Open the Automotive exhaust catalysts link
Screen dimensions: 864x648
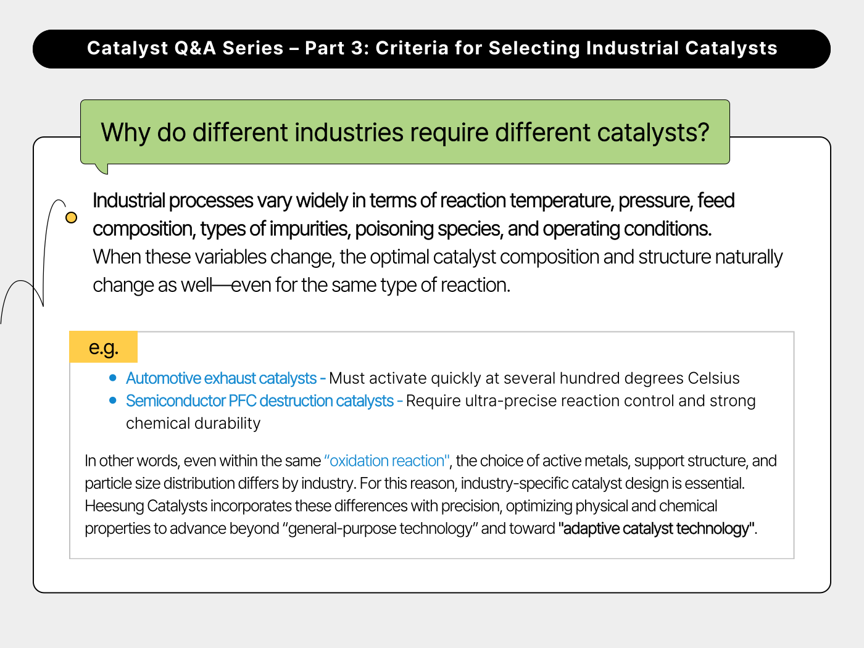click(x=221, y=378)
